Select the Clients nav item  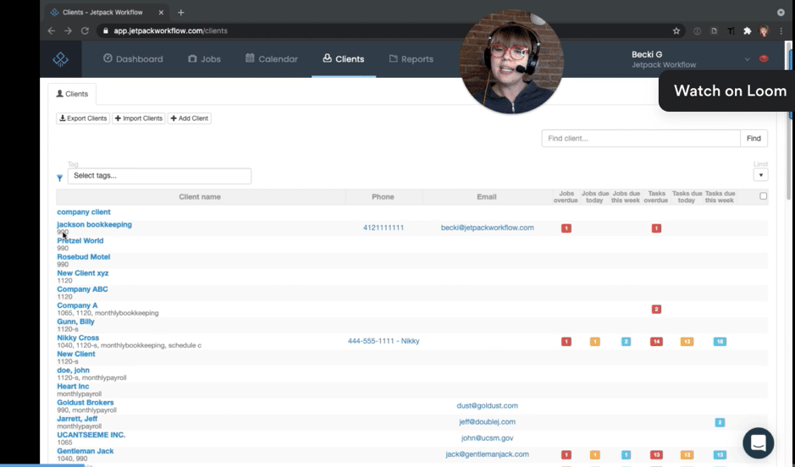(343, 58)
